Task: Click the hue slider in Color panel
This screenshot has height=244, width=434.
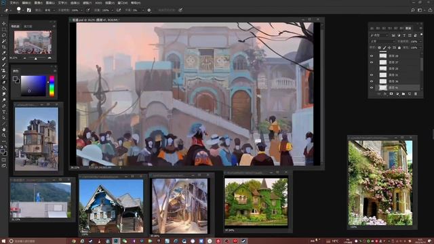Action: click(52, 86)
